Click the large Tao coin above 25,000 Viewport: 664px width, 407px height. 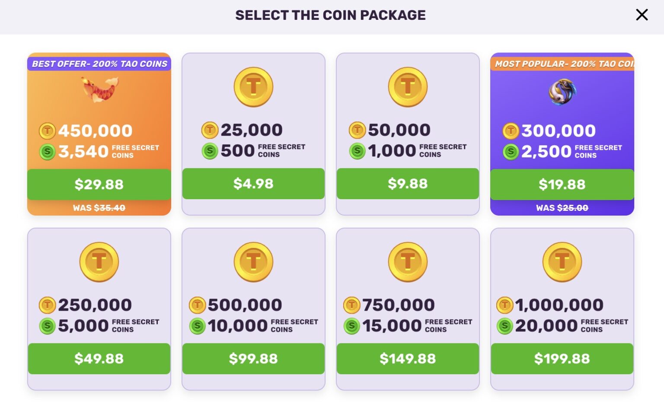[x=253, y=87]
